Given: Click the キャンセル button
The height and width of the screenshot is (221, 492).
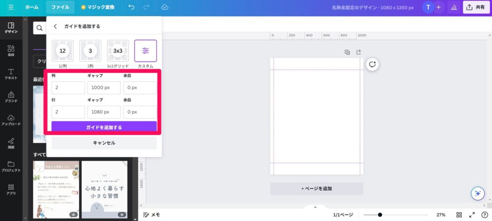Looking at the screenshot, I should [x=104, y=143].
